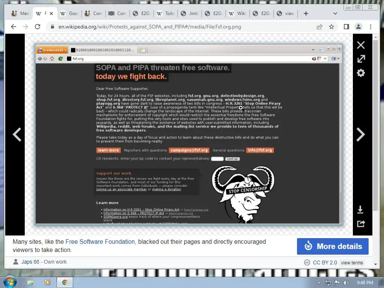The width and height of the screenshot is (384, 288).
Task: Open the media player taskbar icon
Action: 48,283
